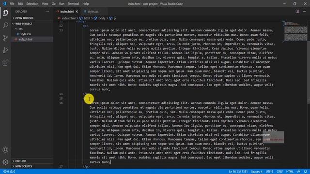Open the Help menu
Screen dimensions: 310x174
tap(85, 4)
